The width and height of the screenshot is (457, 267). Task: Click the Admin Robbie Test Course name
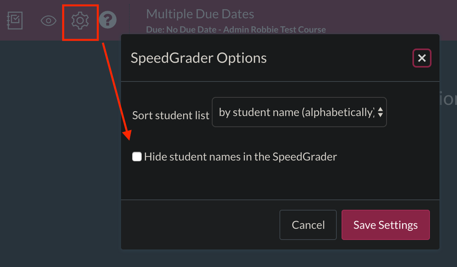[274, 30]
